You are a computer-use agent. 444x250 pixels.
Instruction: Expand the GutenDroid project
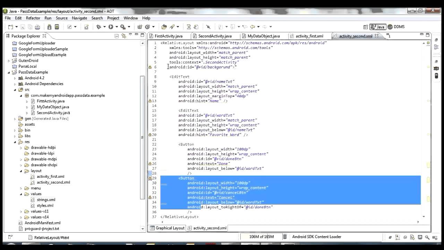(9, 61)
